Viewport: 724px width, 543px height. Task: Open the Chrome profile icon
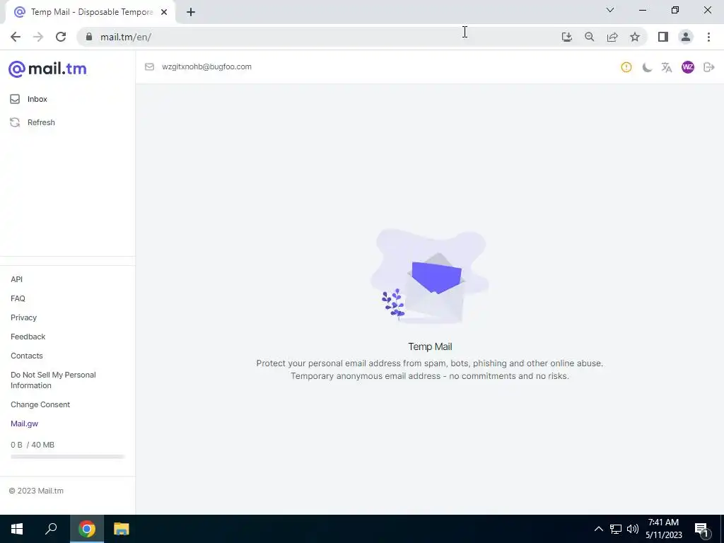686,37
